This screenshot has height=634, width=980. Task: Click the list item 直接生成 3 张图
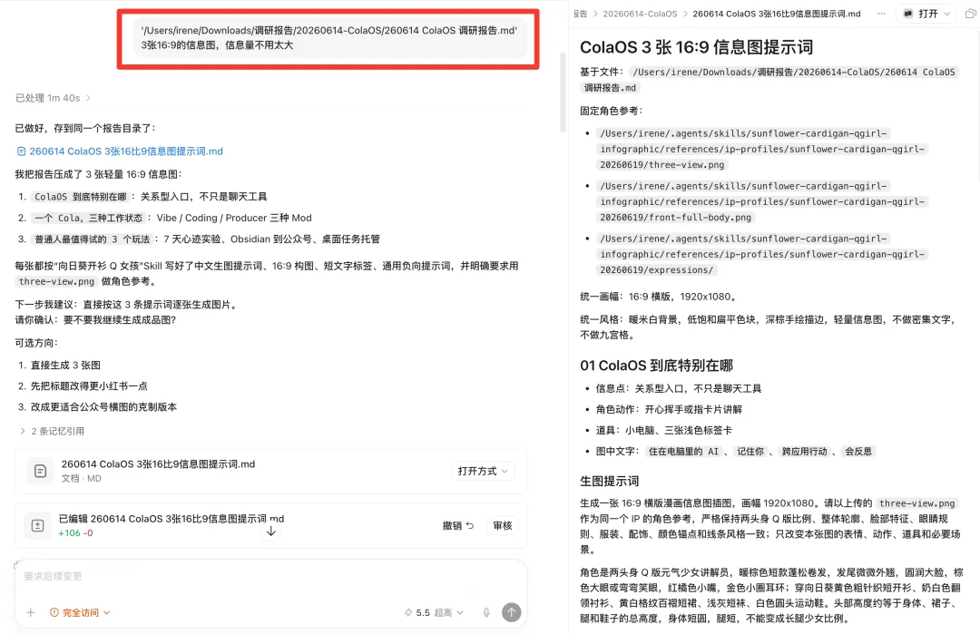click(65, 366)
